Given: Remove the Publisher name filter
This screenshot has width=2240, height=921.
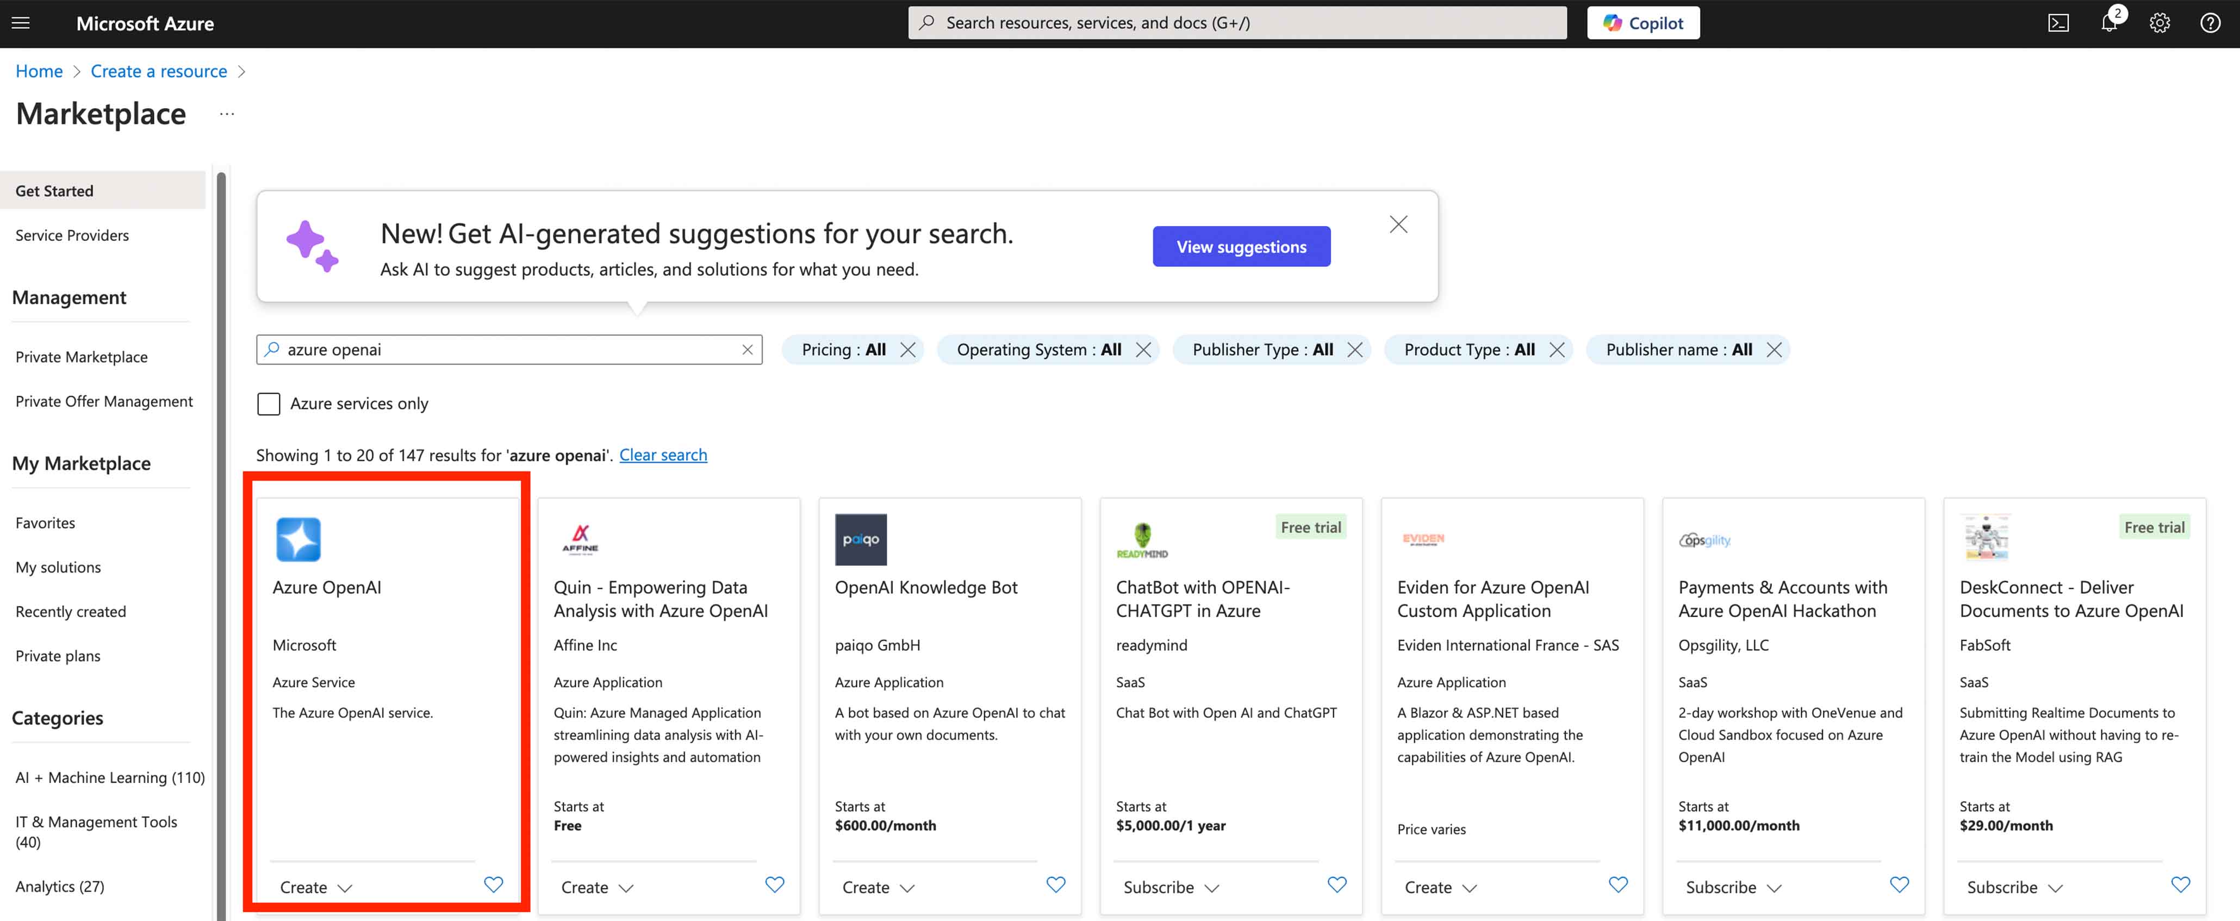Looking at the screenshot, I should tap(1774, 350).
